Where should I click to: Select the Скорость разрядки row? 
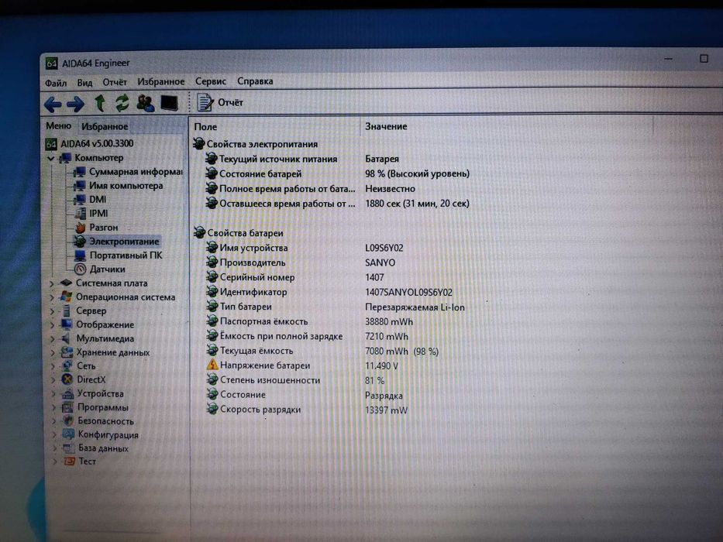coord(308,410)
